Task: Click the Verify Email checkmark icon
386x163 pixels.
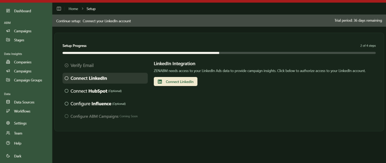Action: (66, 65)
